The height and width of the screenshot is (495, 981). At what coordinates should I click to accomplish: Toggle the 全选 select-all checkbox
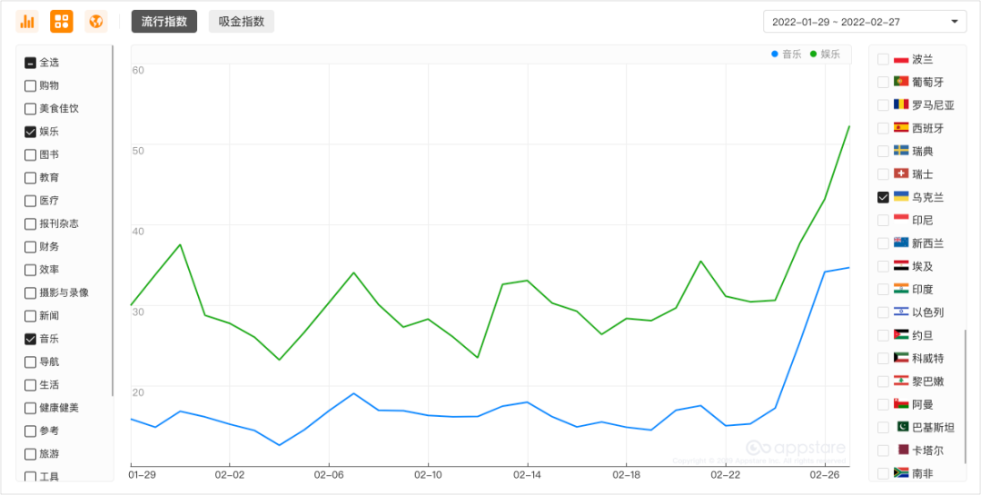(x=31, y=63)
